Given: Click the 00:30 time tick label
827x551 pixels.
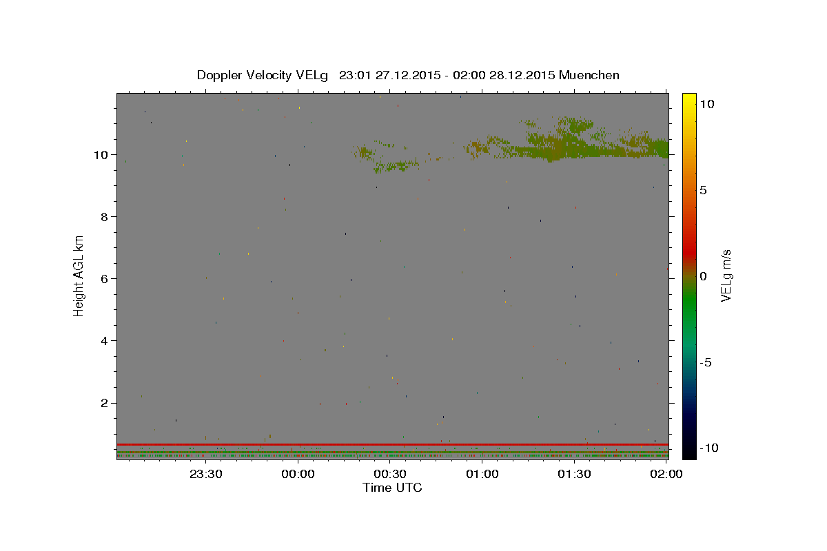Looking at the screenshot, I should pyautogui.click(x=390, y=474).
